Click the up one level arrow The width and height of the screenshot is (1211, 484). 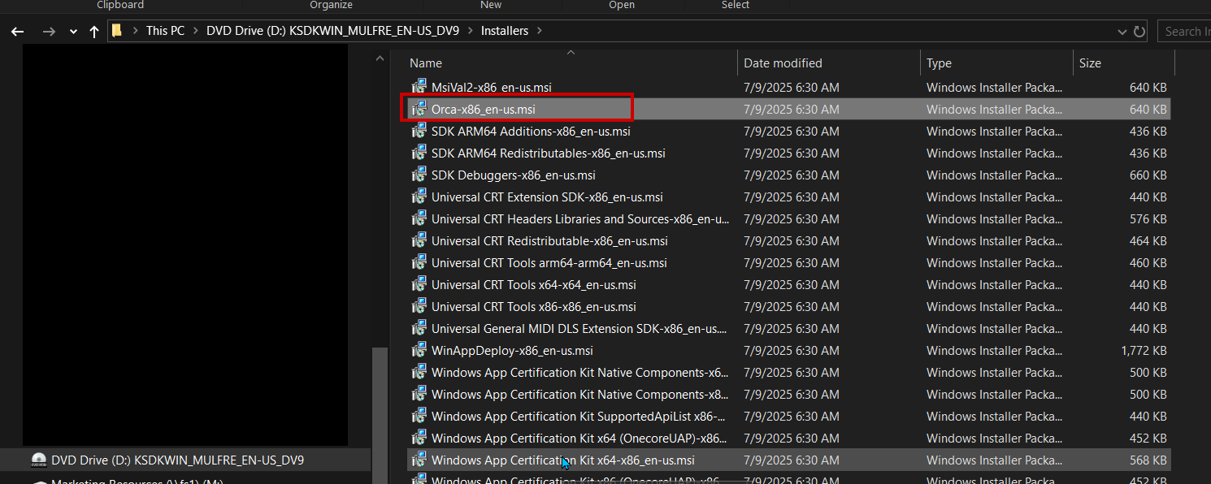tap(94, 32)
